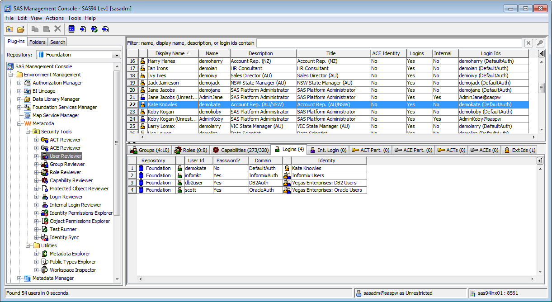Switch to the Folders tab
This screenshot has height=302, width=552.
38,42
